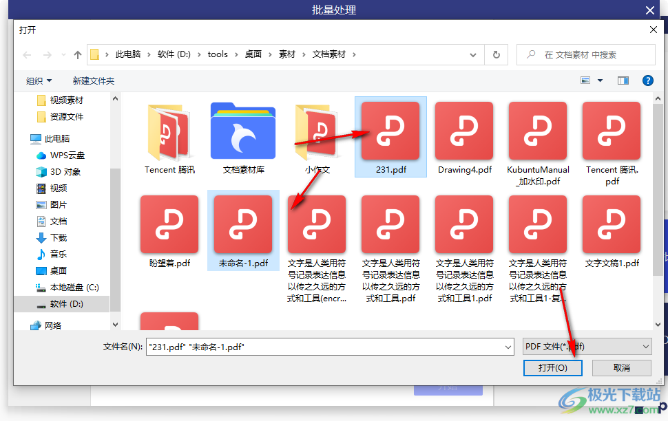This screenshot has height=421, width=668.
Task: Toggle the preview pane icon
Action: point(623,80)
